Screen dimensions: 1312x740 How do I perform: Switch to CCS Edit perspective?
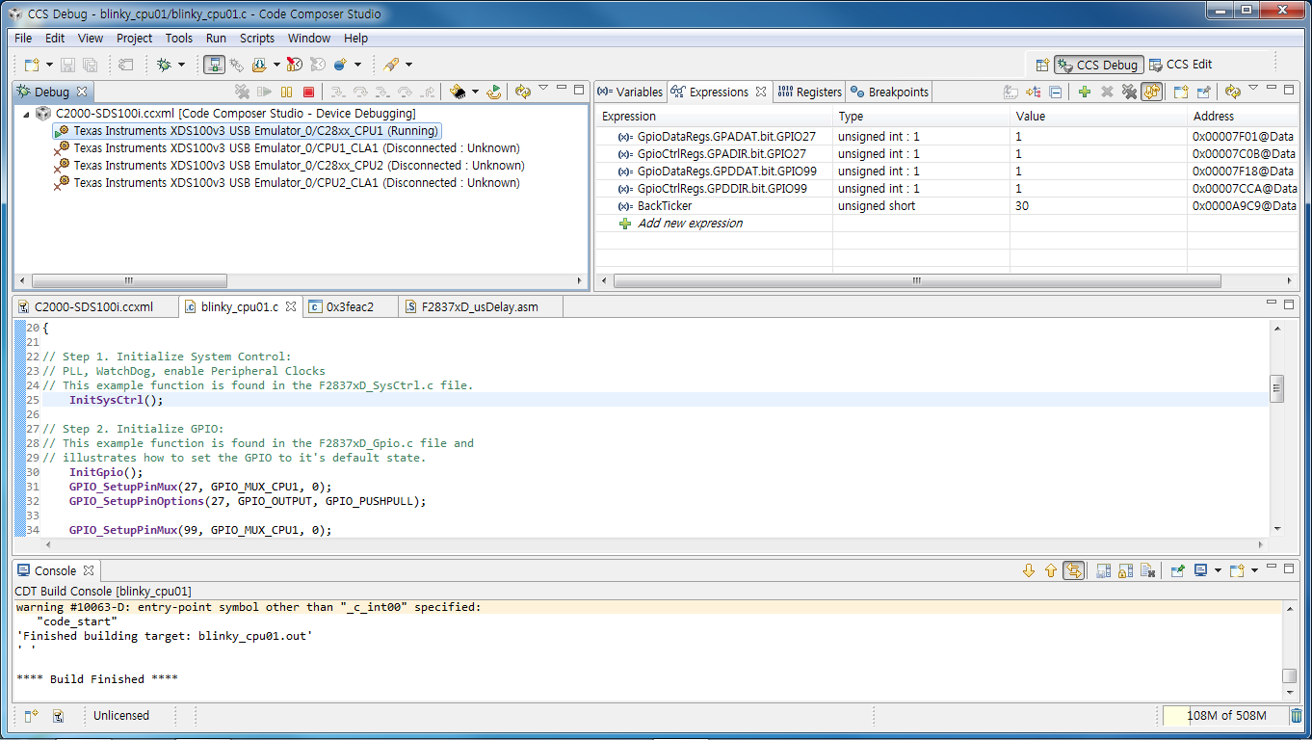1181,65
